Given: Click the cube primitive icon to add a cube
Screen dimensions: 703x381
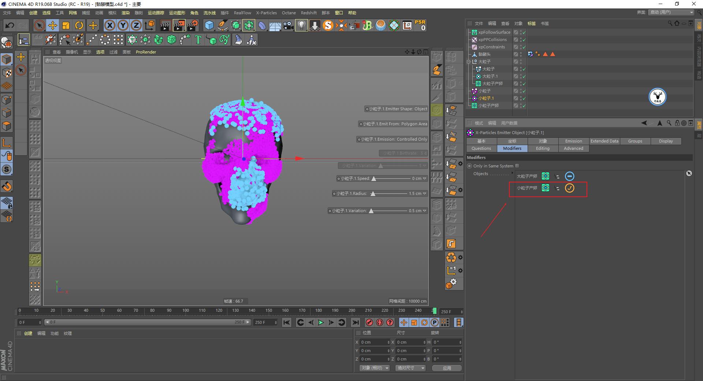Looking at the screenshot, I should (209, 25).
